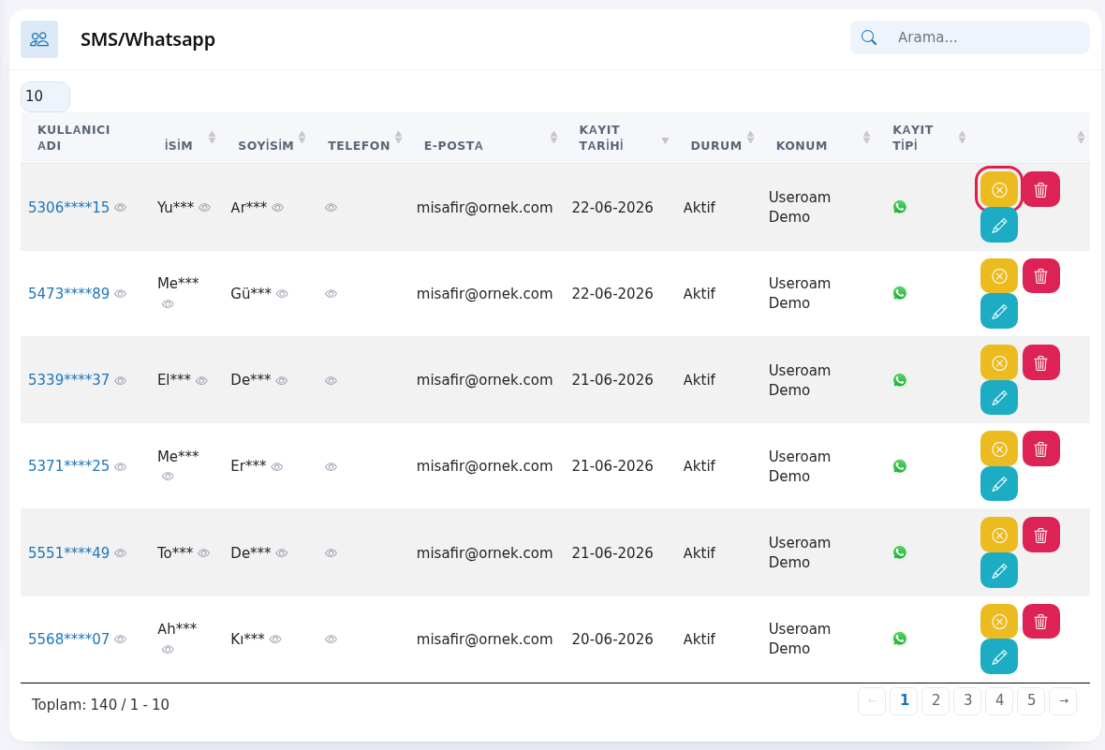Reveal the hidden phone number for user 5339****37
1105x750 pixels.
[331, 381]
